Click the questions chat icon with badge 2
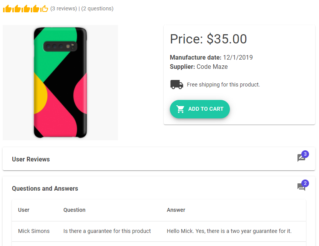319x246 pixels. coord(301,187)
